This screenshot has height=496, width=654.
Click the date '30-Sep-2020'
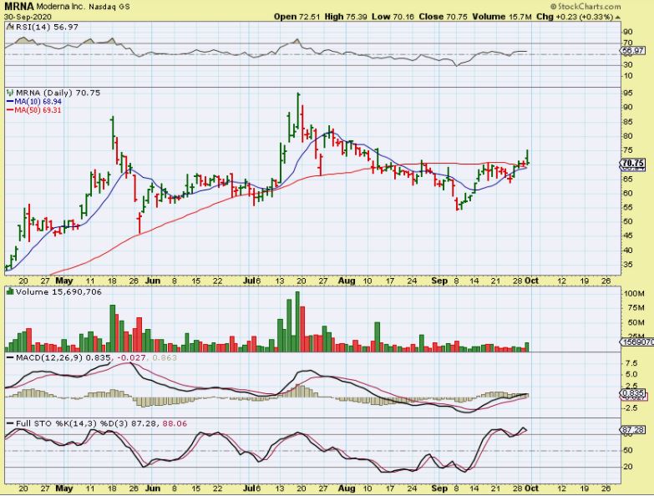28,17
